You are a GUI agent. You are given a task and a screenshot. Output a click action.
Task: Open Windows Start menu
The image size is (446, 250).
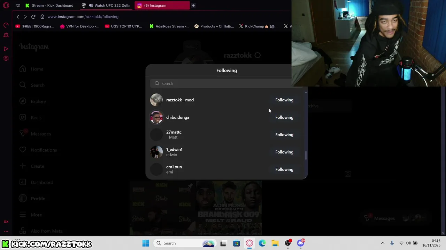click(x=146, y=243)
